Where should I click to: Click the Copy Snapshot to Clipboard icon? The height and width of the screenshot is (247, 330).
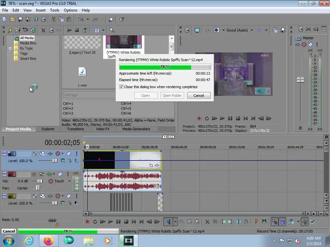[275, 30]
